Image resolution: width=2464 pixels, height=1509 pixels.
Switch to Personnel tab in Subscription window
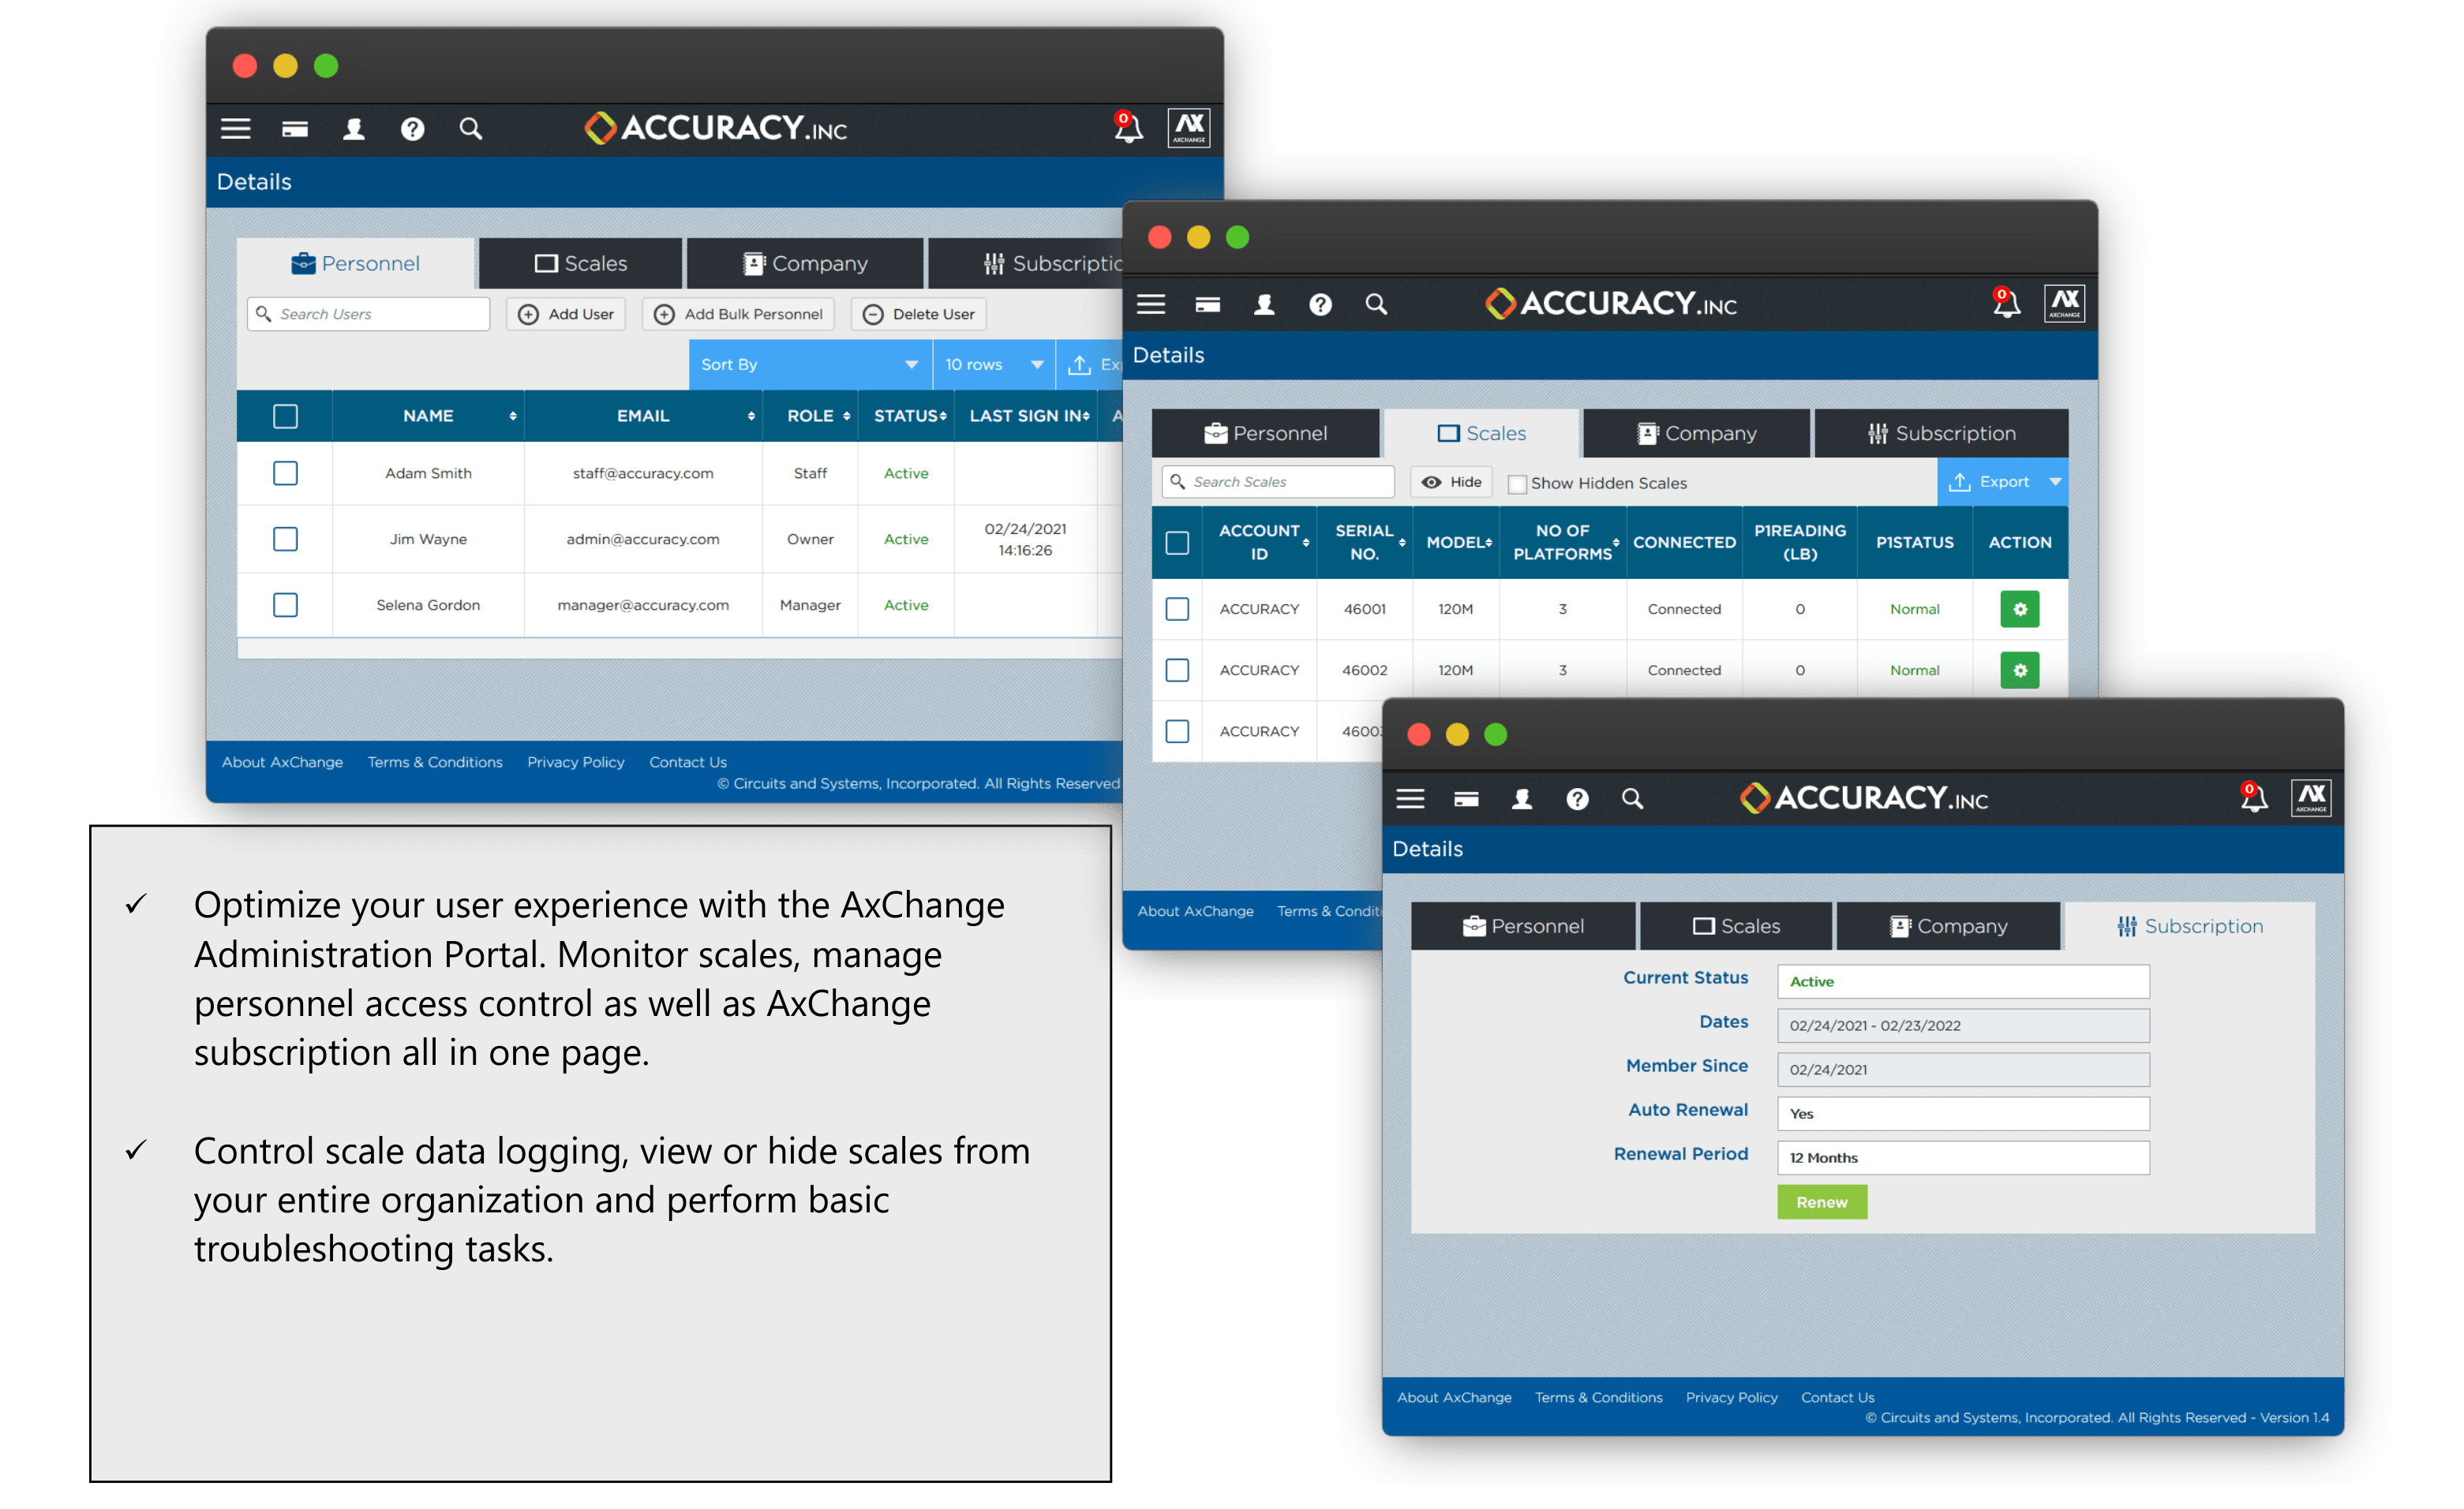click(x=1523, y=926)
